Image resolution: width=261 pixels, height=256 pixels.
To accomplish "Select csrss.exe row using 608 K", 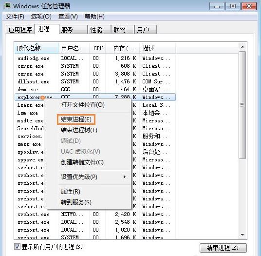I will [x=95, y=66].
